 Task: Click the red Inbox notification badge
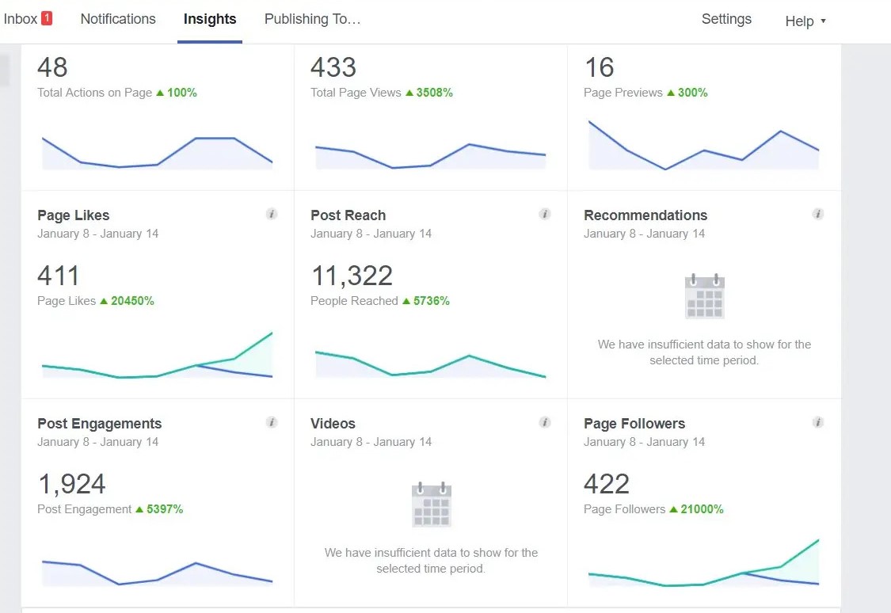click(x=47, y=18)
